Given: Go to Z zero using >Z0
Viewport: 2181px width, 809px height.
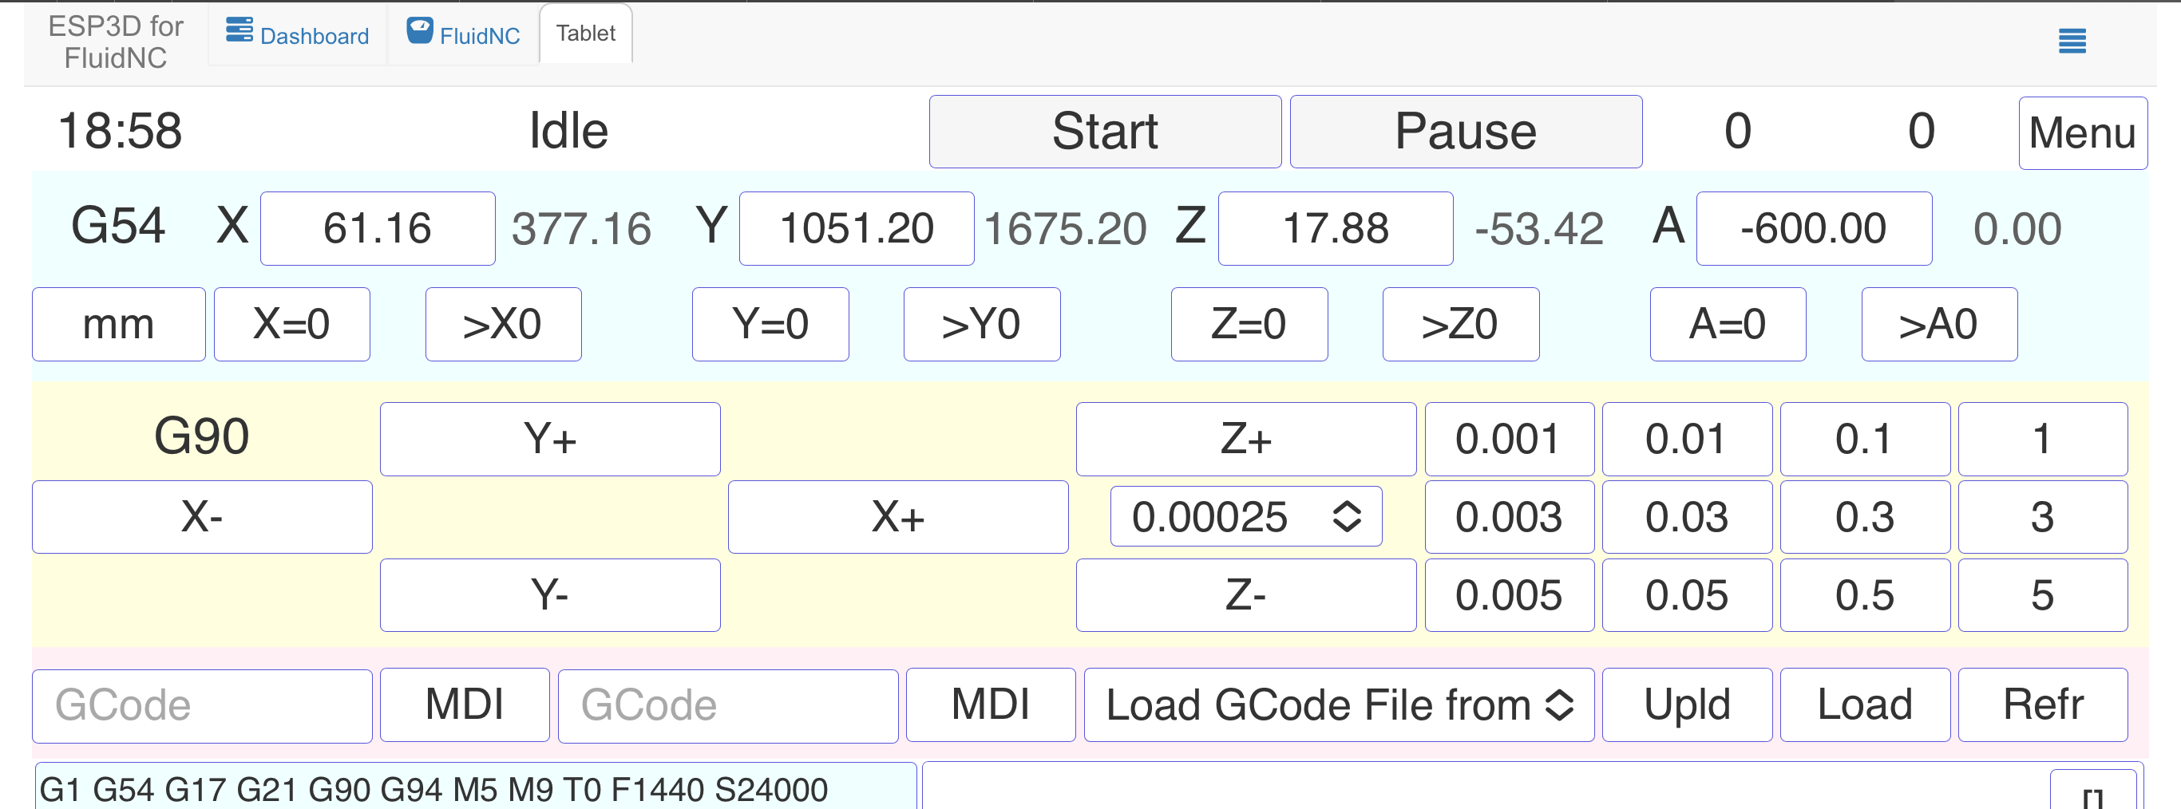Looking at the screenshot, I should pos(1459,324).
